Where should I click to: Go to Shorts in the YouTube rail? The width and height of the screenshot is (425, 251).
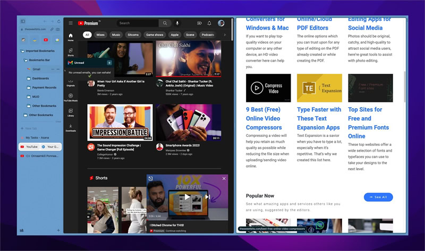coord(71,52)
